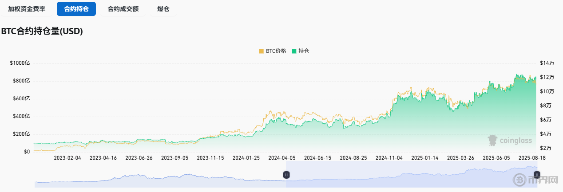Click the BTC合约持仓量(USD) chart title
This screenshot has height=192, width=563.
pos(42,31)
